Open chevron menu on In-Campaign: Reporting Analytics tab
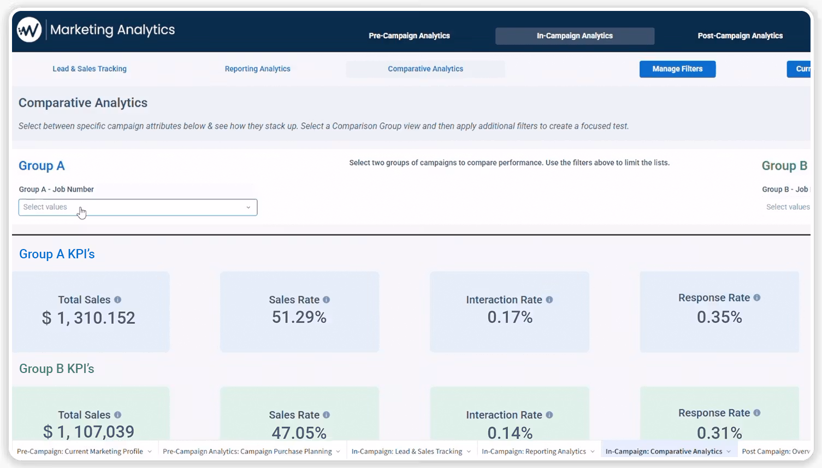Viewport: 822px width, 468px height. click(593, 452)
